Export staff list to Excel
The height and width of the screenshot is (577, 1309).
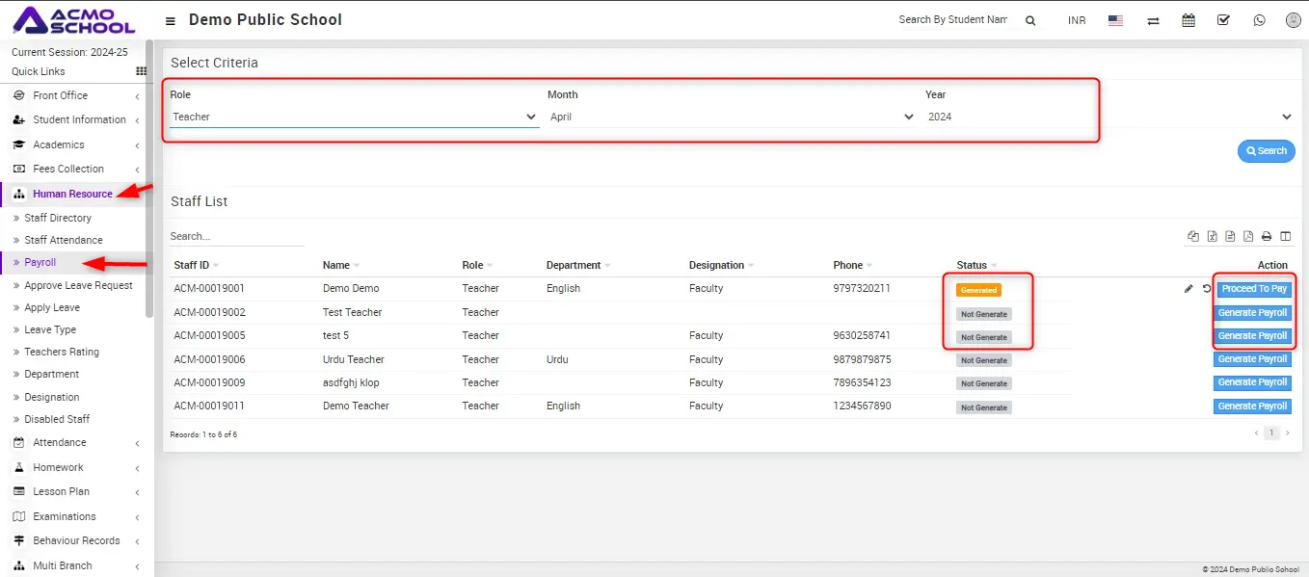(x=1212, y=237)
